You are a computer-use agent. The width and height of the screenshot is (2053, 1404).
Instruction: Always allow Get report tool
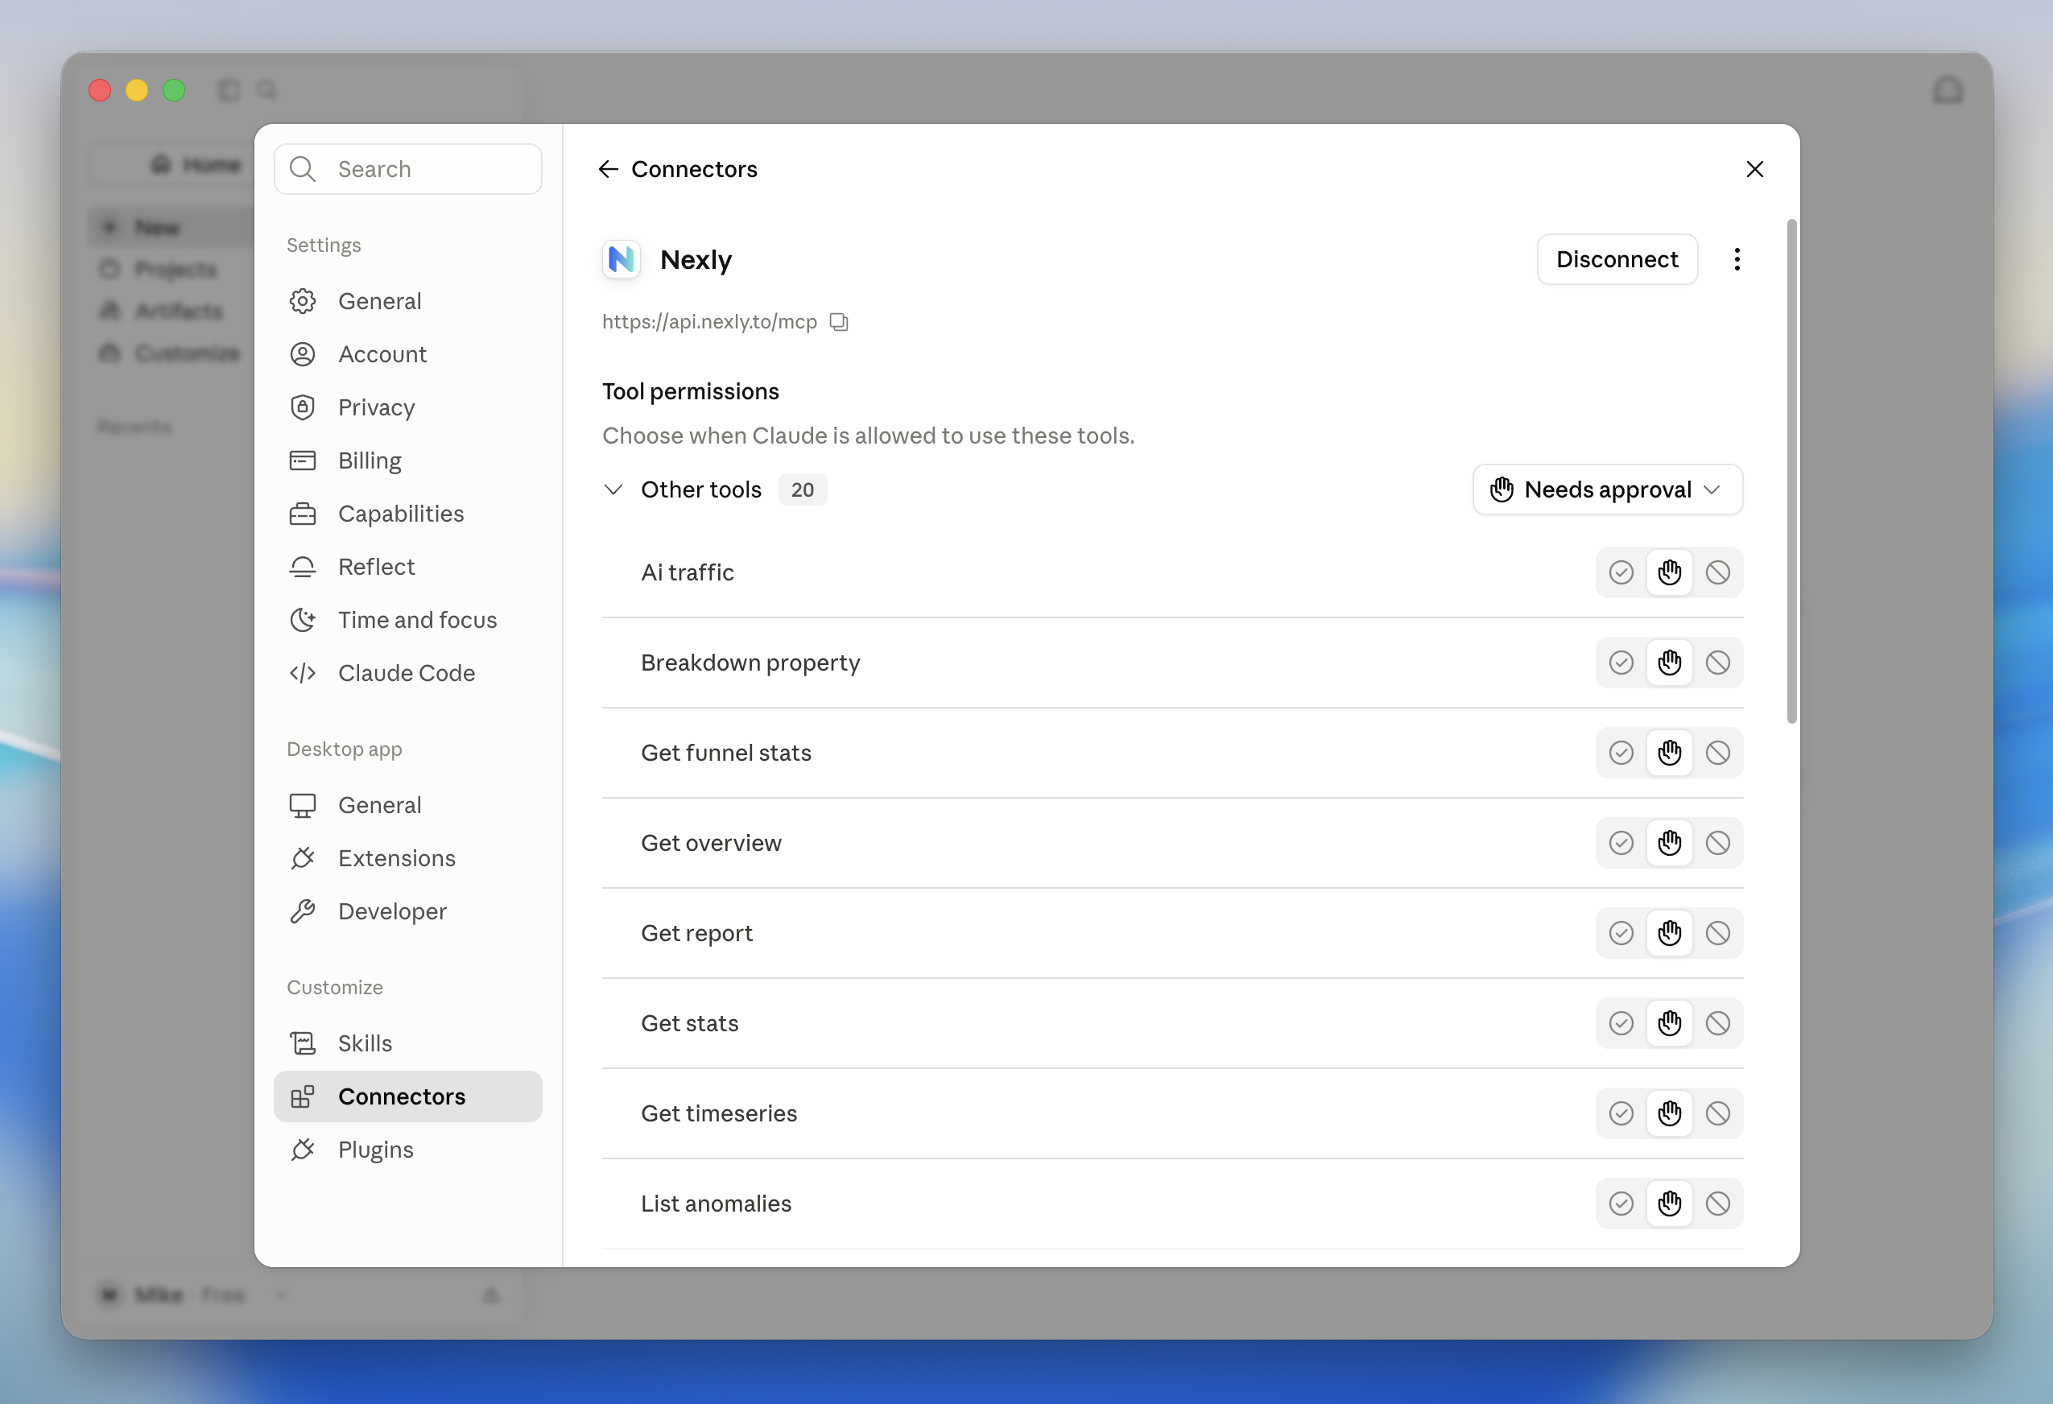point(1621,933)
